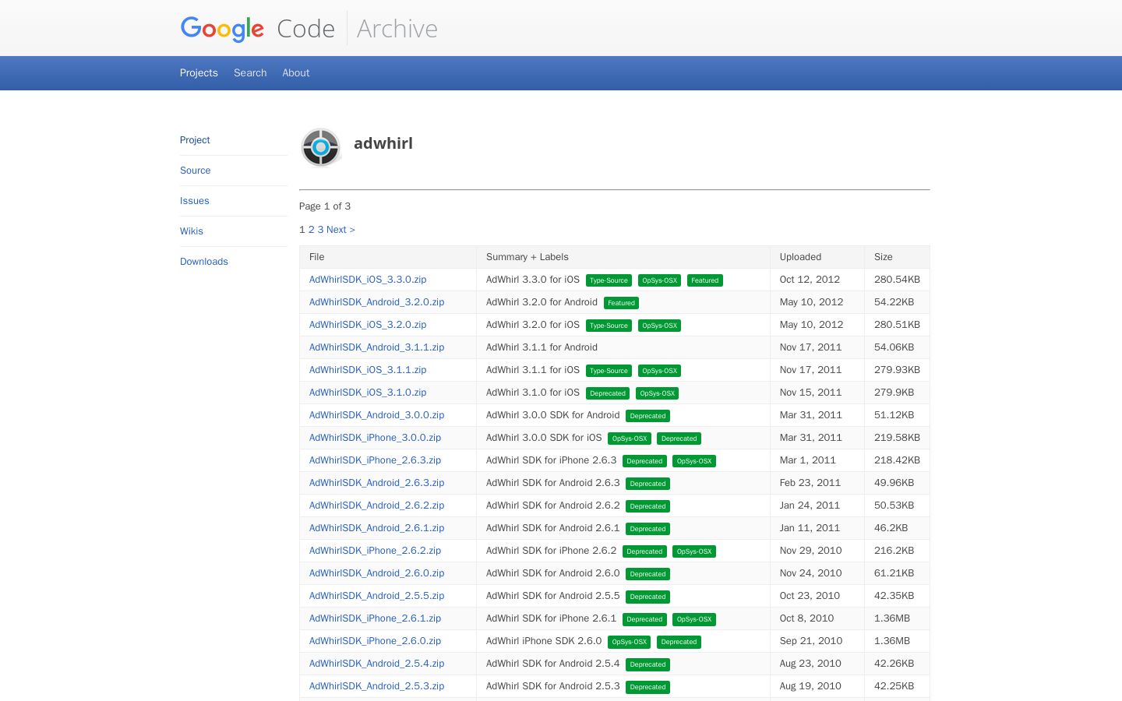Open AdWhirlSDK_Android_3.0.0.zip
This screenshot has width=1122, height=701.
tap(377, 415)
